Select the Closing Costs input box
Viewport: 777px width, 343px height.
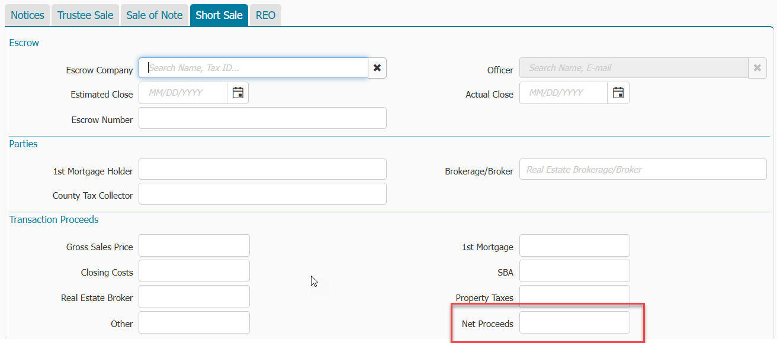tap(194, 271)
